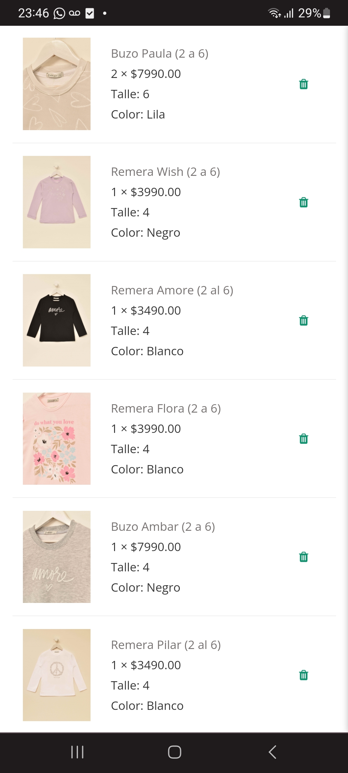Trash the Remera Pilar item
The image size is (348, 773).
(304, 675)
